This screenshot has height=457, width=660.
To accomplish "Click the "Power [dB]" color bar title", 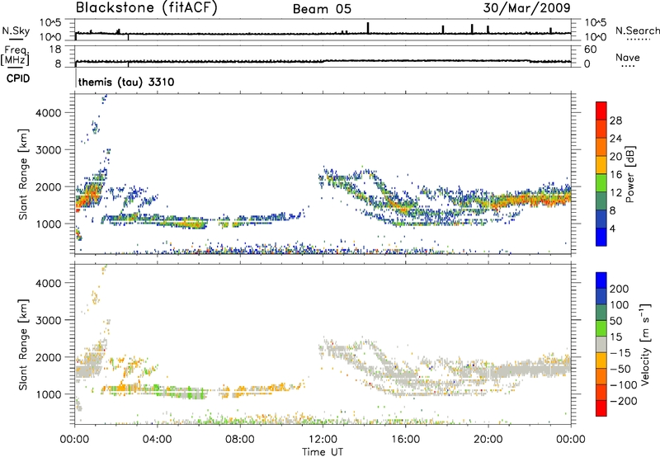I will (x=629, y=174).
